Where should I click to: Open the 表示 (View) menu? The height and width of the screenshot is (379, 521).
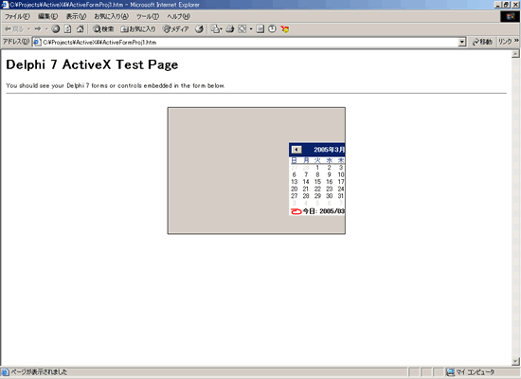coord(76,17)
